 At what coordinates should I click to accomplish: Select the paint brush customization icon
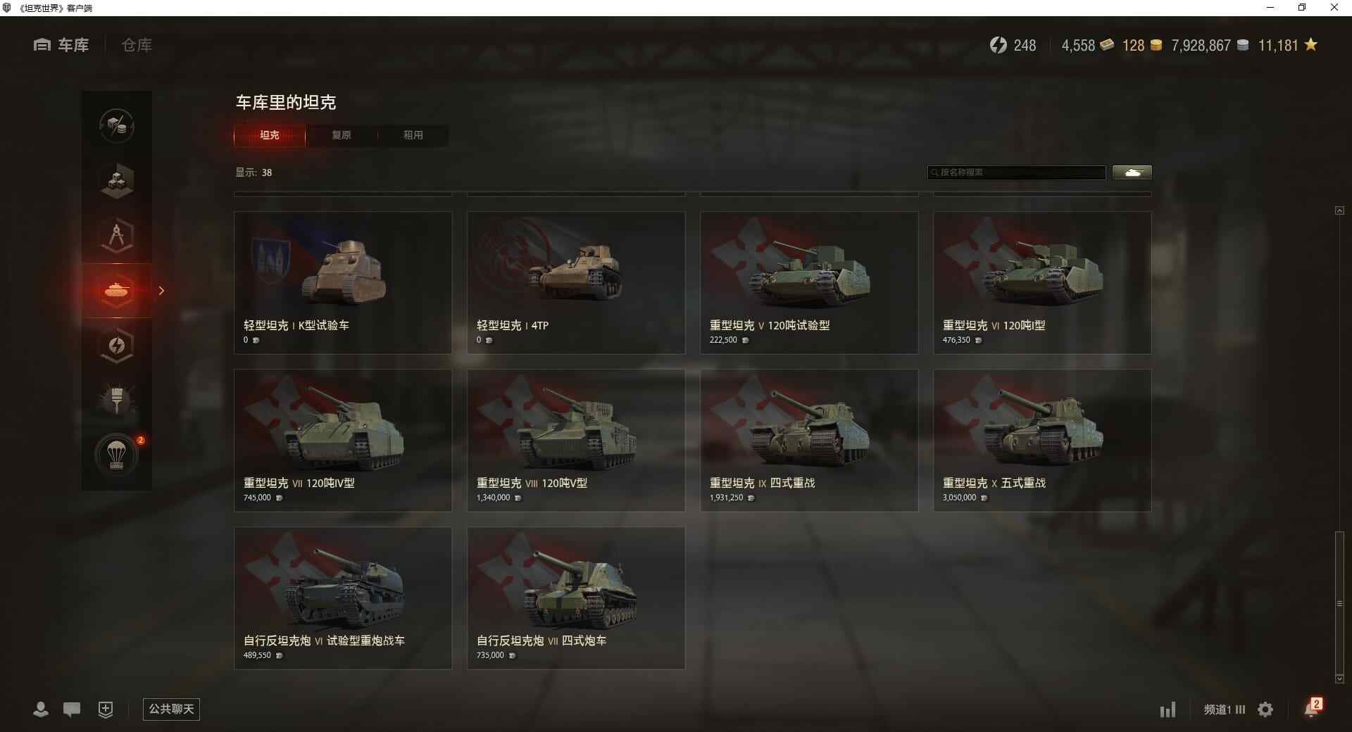click(x=117, y=400)
